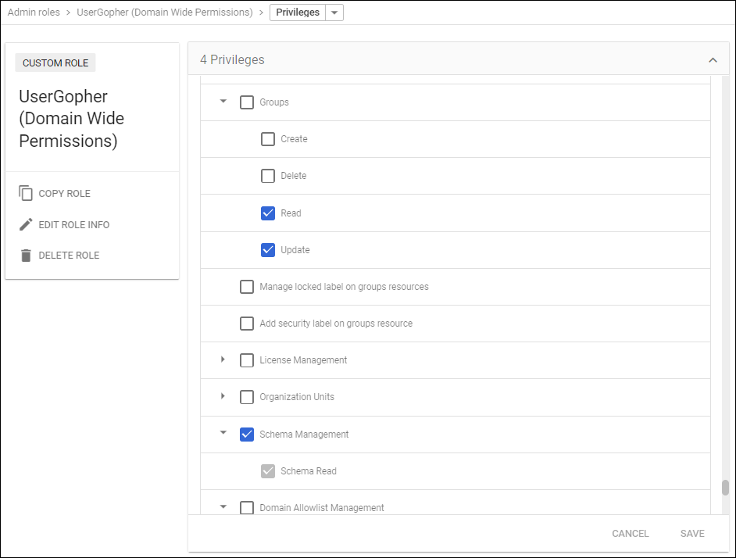
Task: Open the Privileges dropdown arrow in the breadcrumb
Action: tap(334, 12)
